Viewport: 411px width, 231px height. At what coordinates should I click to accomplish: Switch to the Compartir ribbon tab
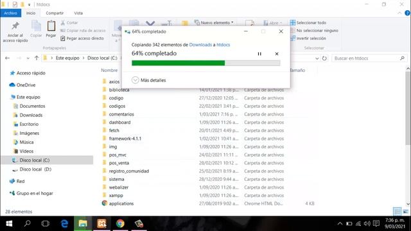(55, 13)
